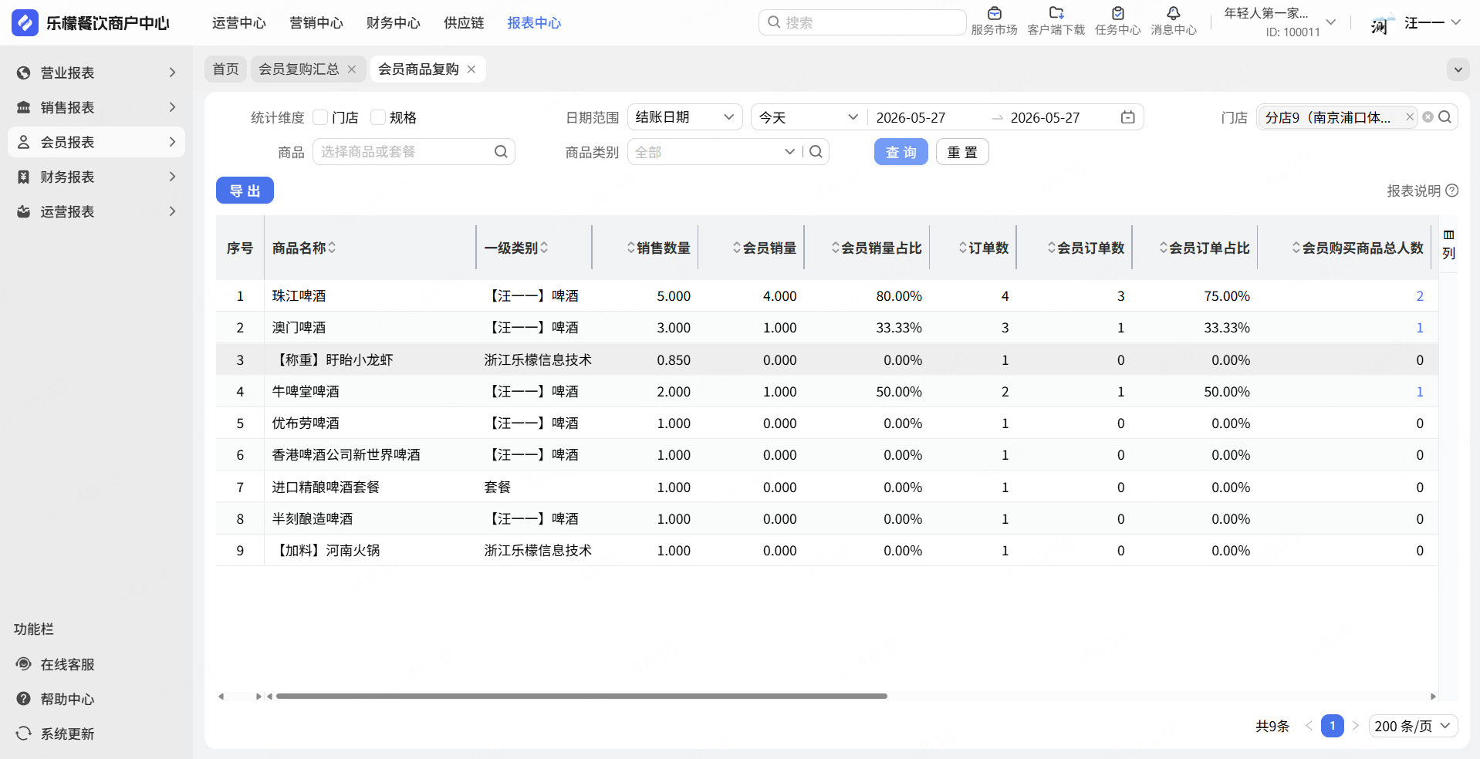Sort table by 销售数量 column
This screenshot has width=1480, height=759.
point(658,248)
